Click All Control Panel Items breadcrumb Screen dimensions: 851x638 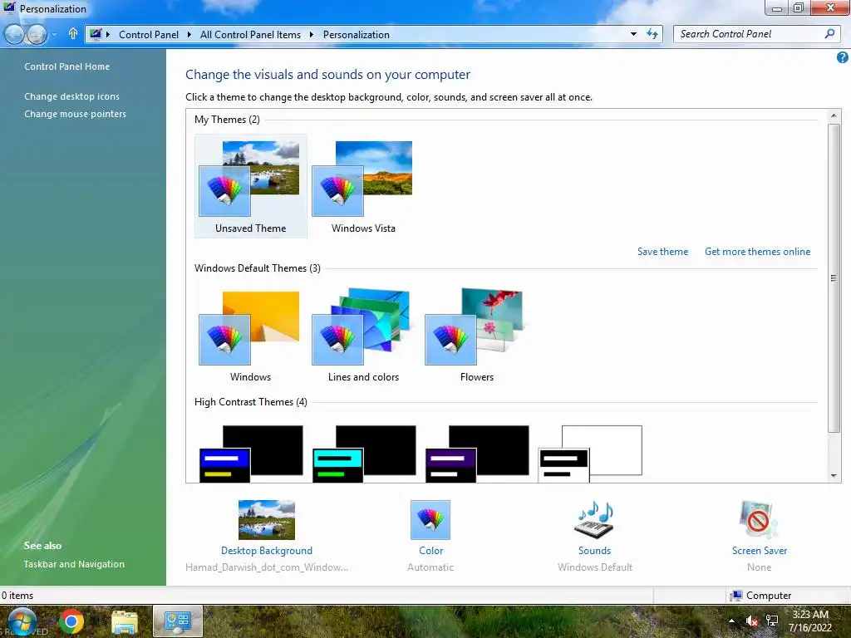[x=250, y=35]
